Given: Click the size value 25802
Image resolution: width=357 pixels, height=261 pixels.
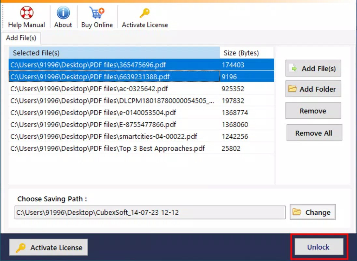Looking at the screenshot, I should click(231, 149).
